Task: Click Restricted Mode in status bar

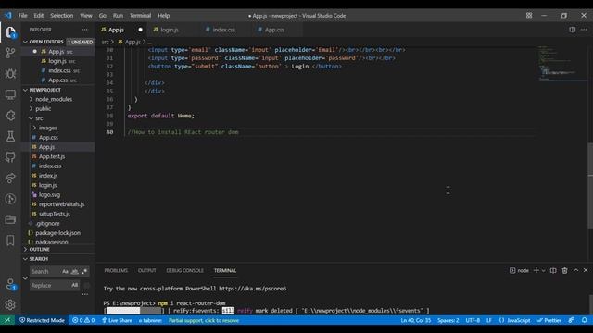Action: pos(42,320)
